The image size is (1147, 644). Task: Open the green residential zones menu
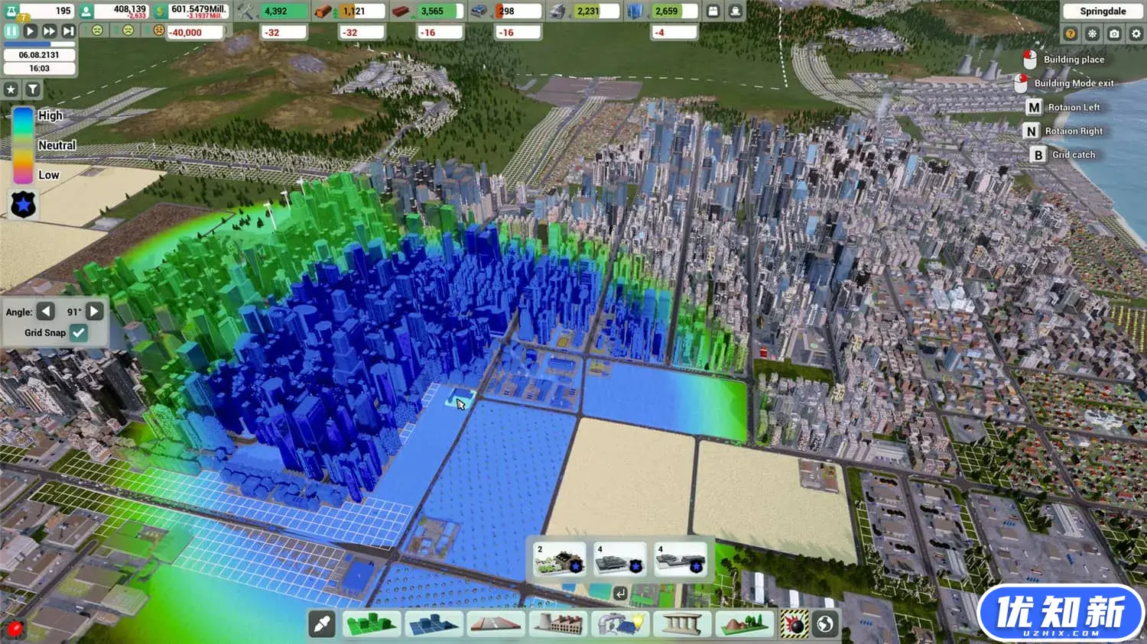(x=371, y=624)
